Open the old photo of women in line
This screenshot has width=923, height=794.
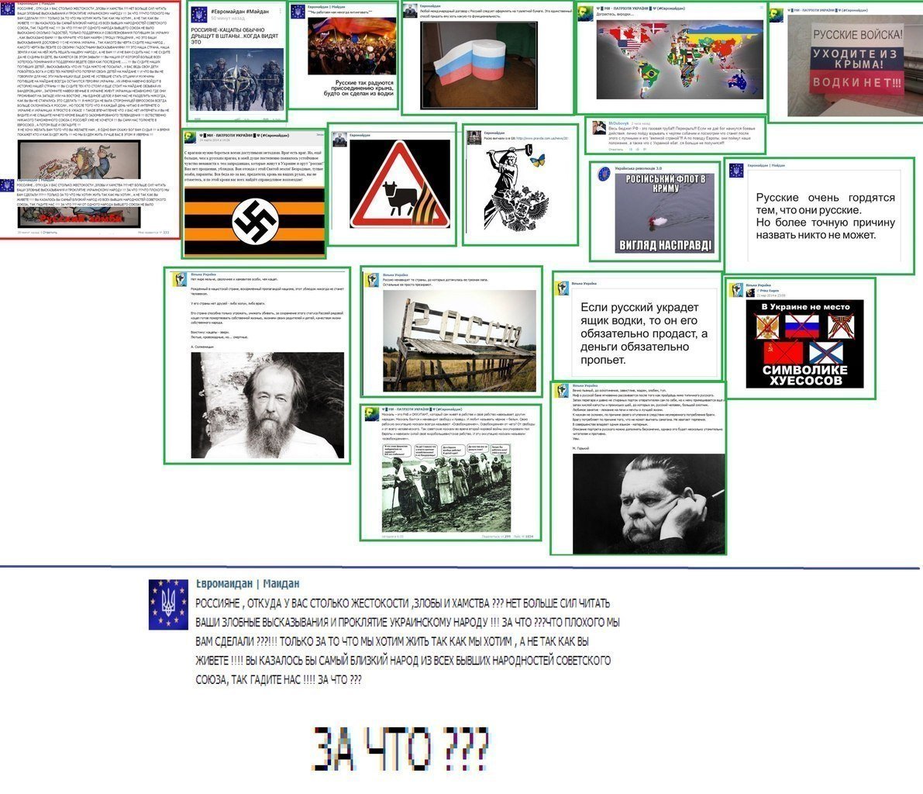click(x=451, y=486)
